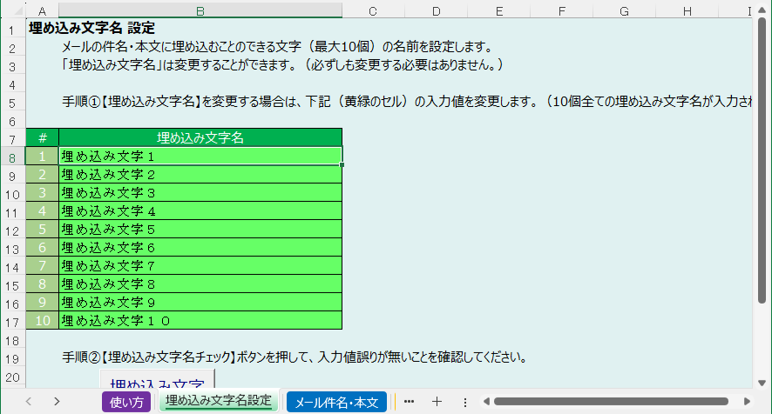
Task: Click the text starting メールの件名・本文に
Action: [x=277, y=47]
